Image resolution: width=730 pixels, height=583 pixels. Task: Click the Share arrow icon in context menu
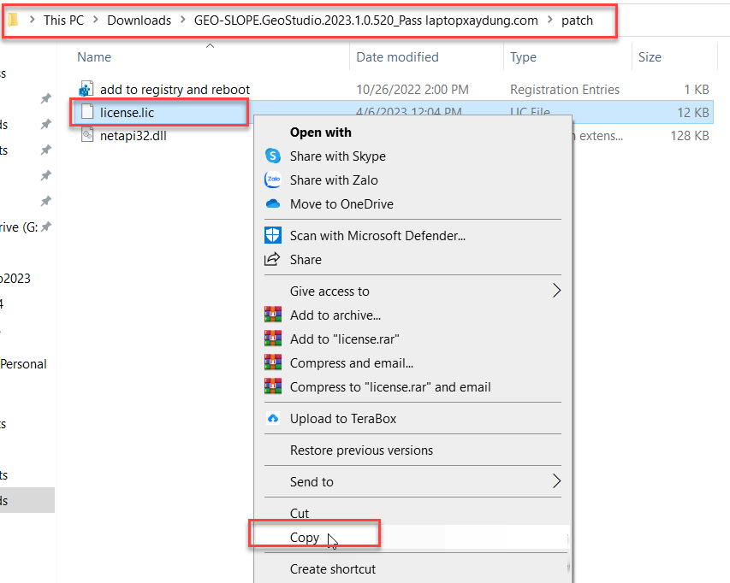274,258
